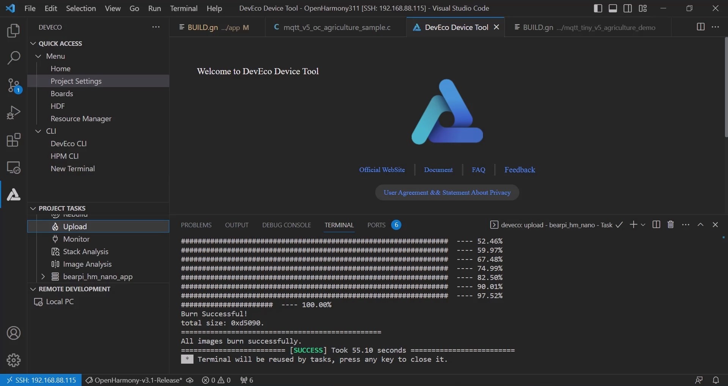
Task: Toggle bottom panel visibility in title bar
Action: click(x=613, y=8)
